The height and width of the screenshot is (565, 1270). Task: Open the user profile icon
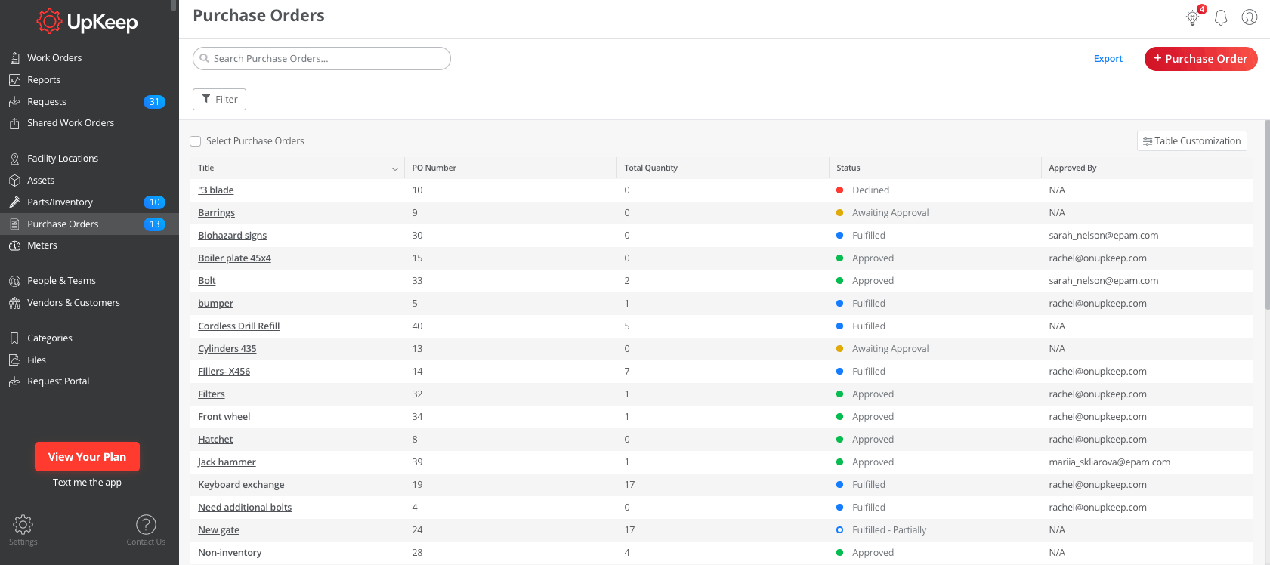click(x=1250, y=17)
